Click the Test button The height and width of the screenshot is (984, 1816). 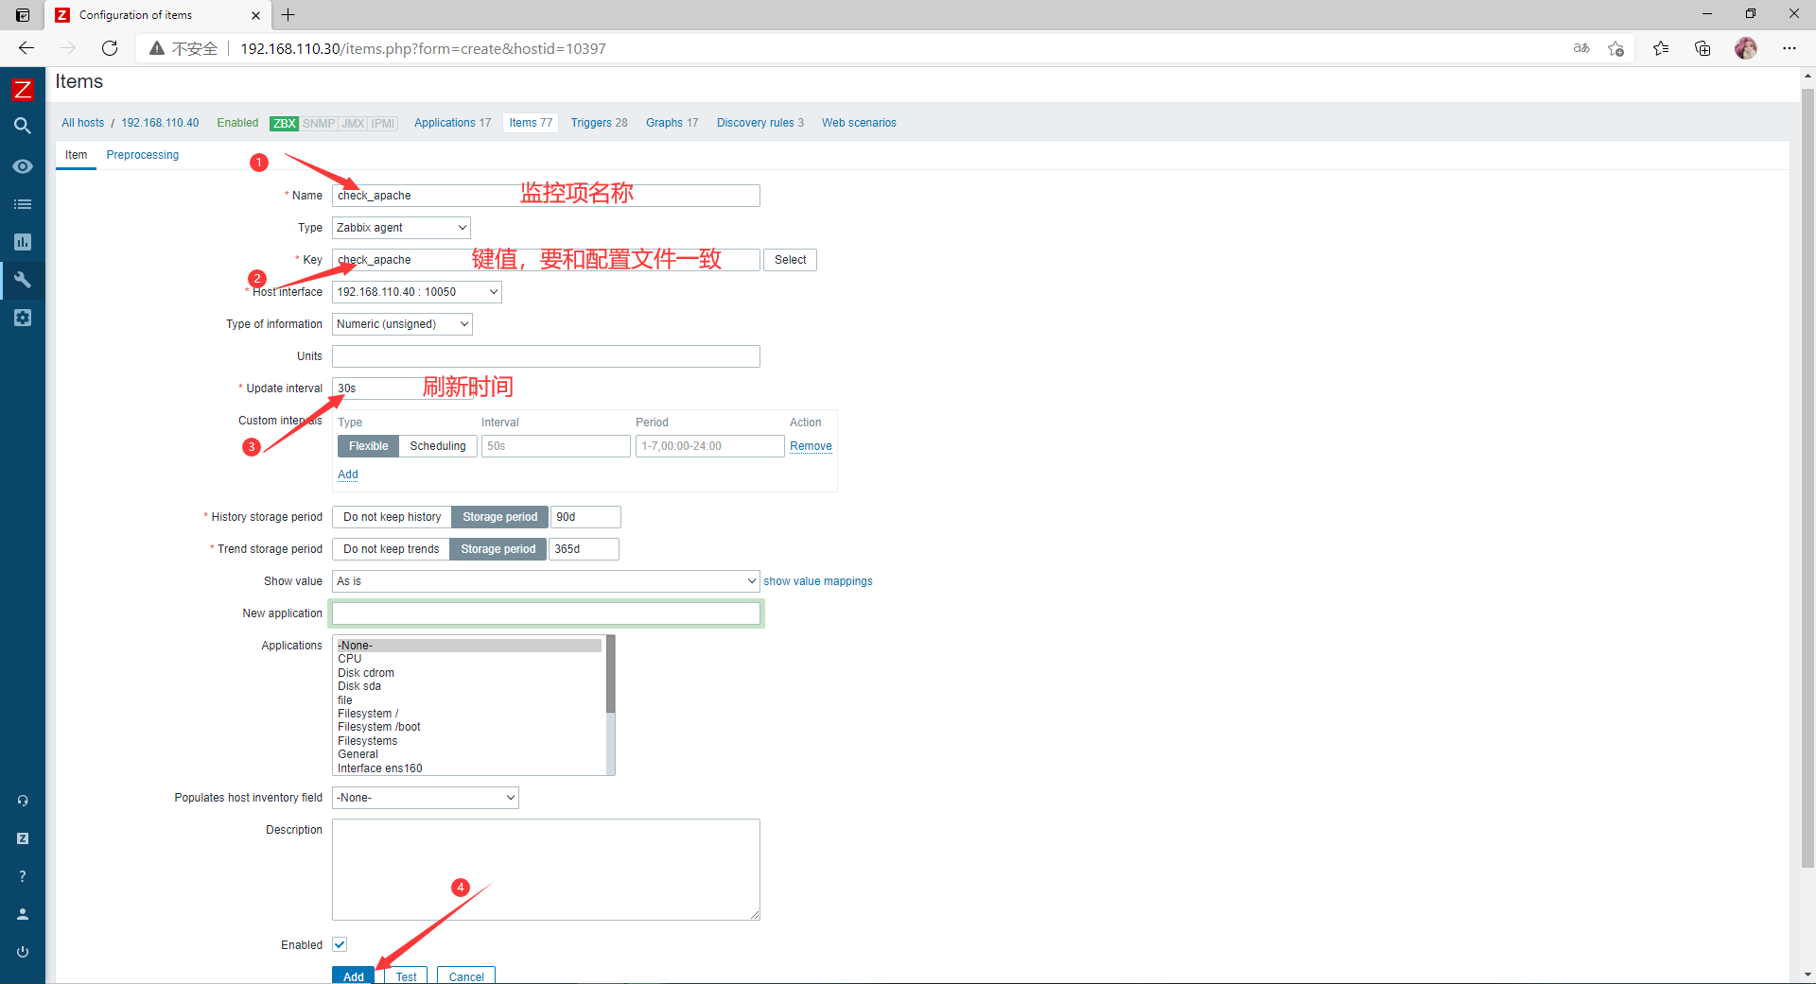[406, 975]
